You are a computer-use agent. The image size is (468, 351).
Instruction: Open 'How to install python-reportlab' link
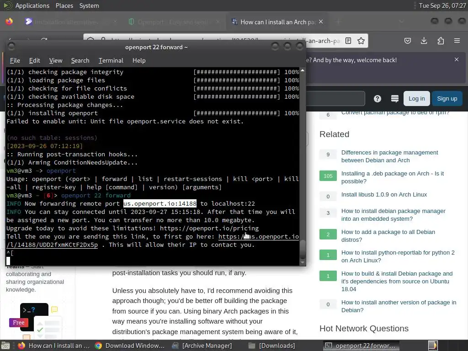(x=398, y=256)
